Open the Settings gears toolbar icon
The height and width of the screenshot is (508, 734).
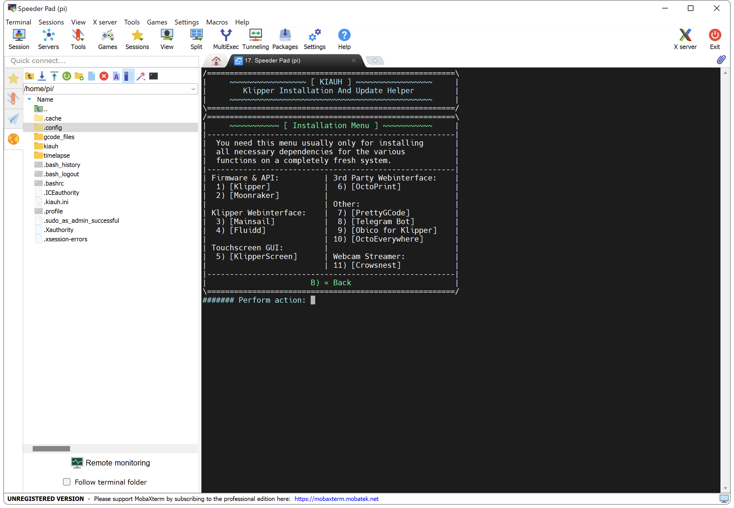point(315,39)
